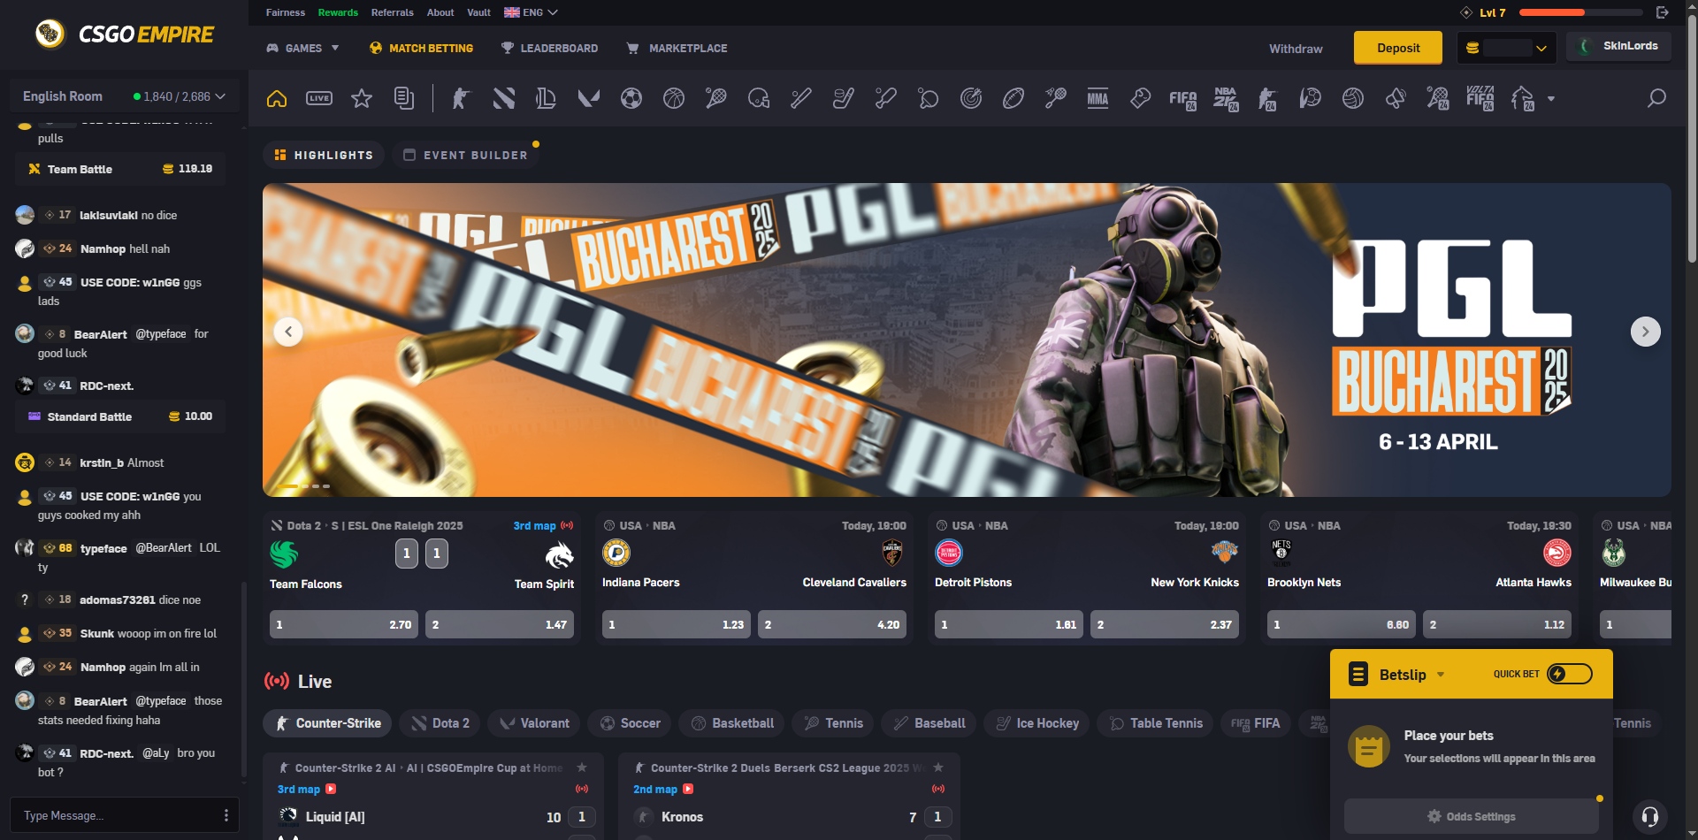1698x840 pixels.
Task: Open the Home sports icon
Action: click(x=277, y=98)
